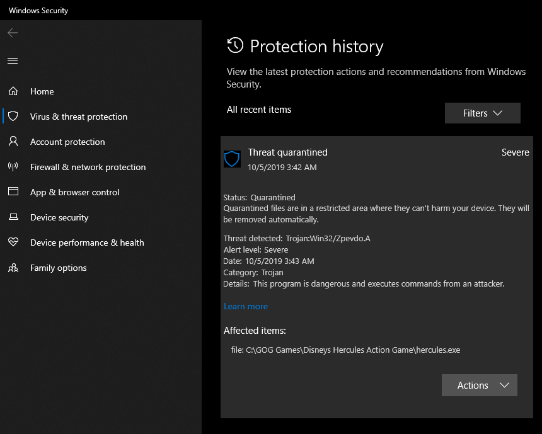The image size is (542, 434).
Task: Open the Actions dropdown
Action: pos(480,385)
